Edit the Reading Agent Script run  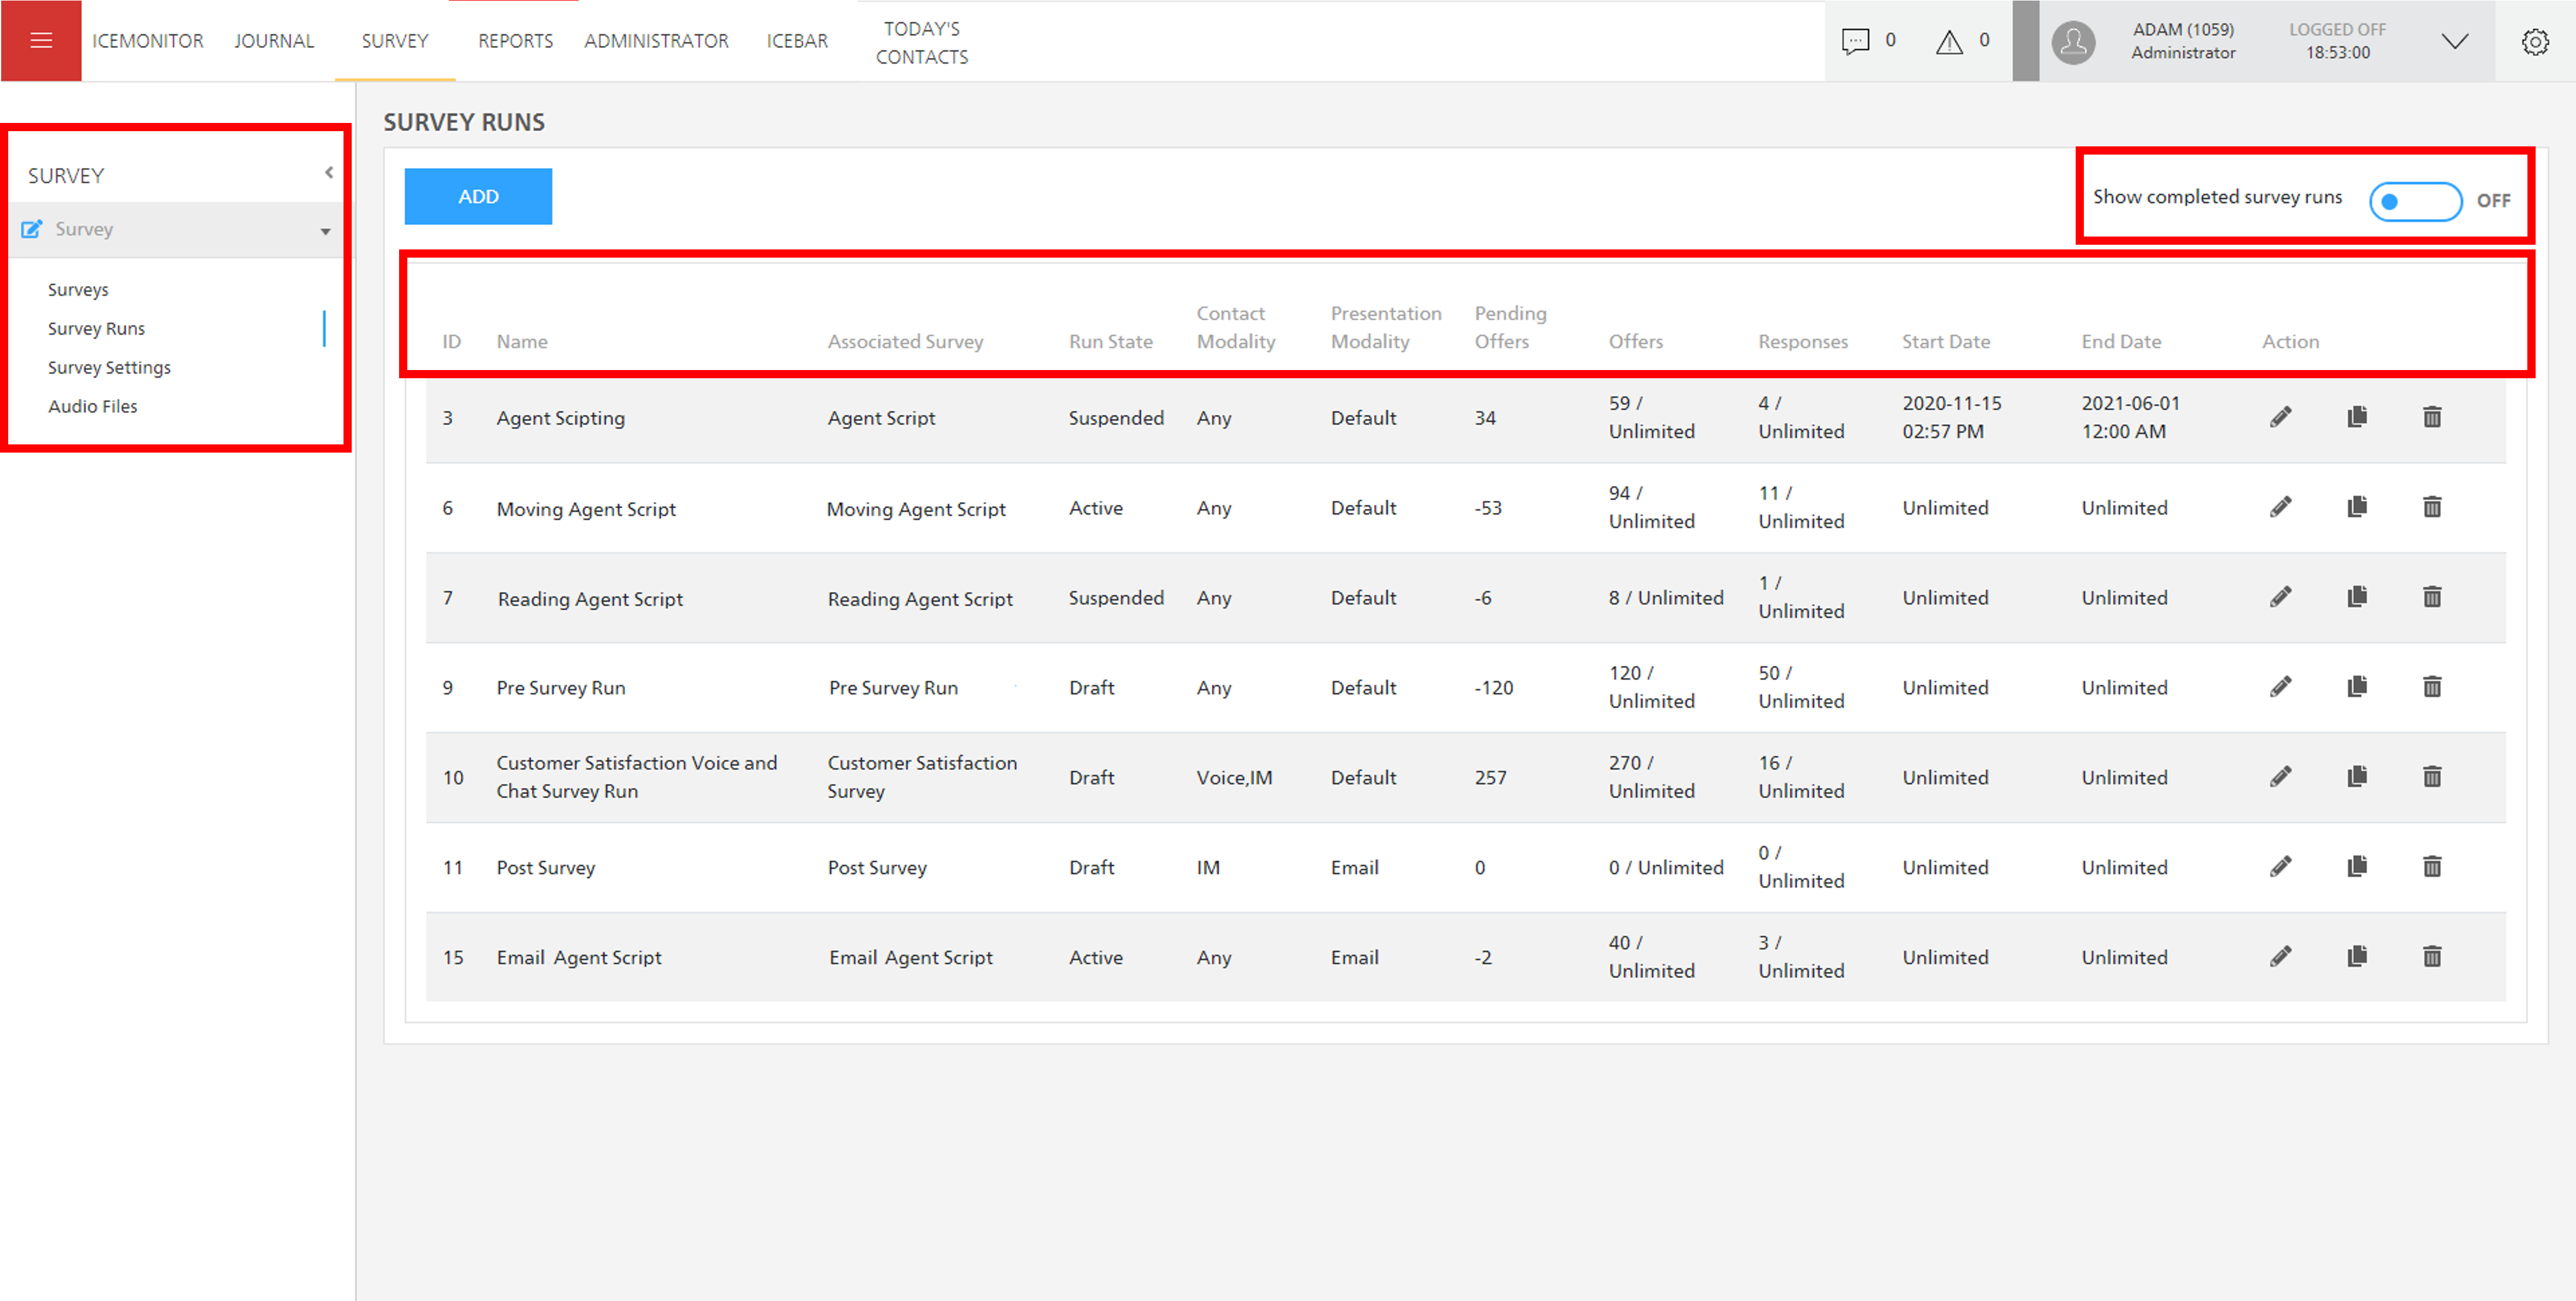click(2280, 597)
